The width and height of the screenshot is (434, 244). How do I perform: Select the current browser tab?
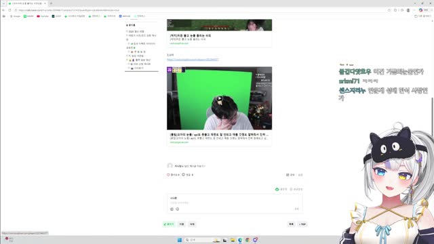point(27,3)
